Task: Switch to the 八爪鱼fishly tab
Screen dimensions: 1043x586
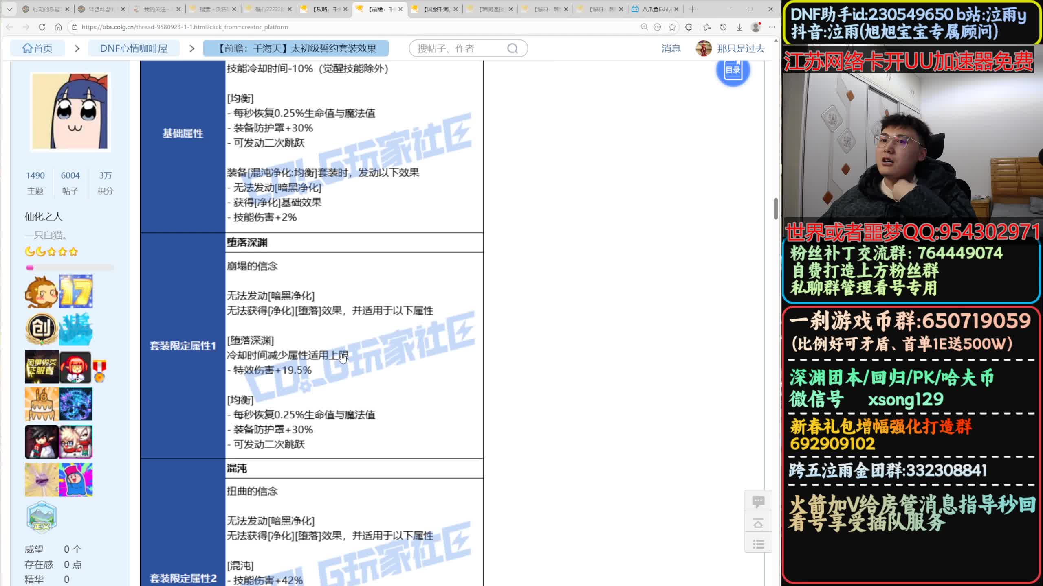Action: click(x=656, y=9)
